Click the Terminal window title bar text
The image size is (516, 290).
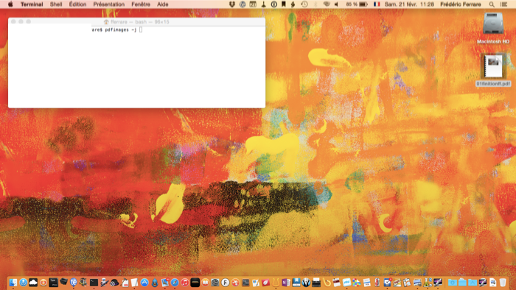click(140, 21)
